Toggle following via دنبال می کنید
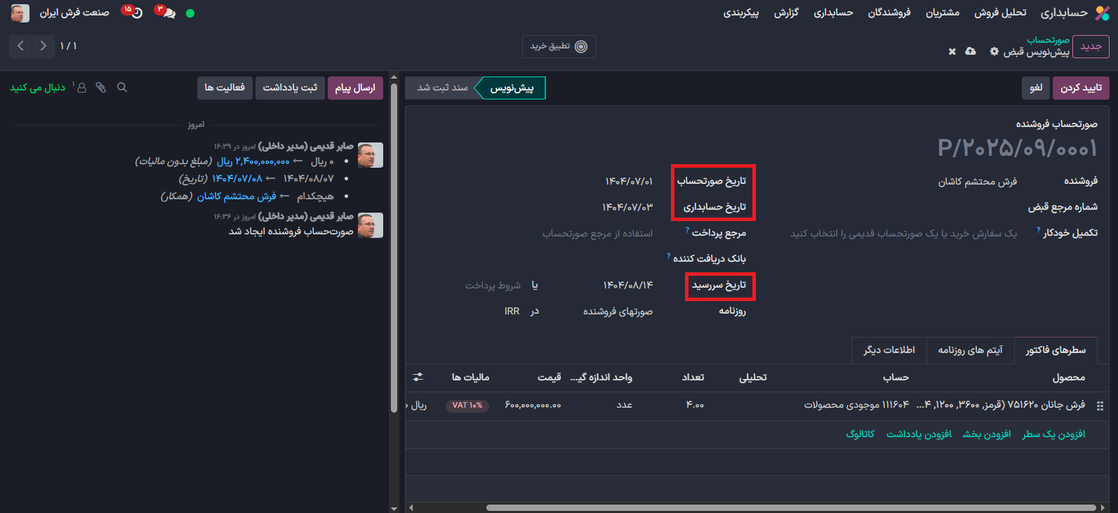The image size is (1118, 513). (x=37, y=88)
